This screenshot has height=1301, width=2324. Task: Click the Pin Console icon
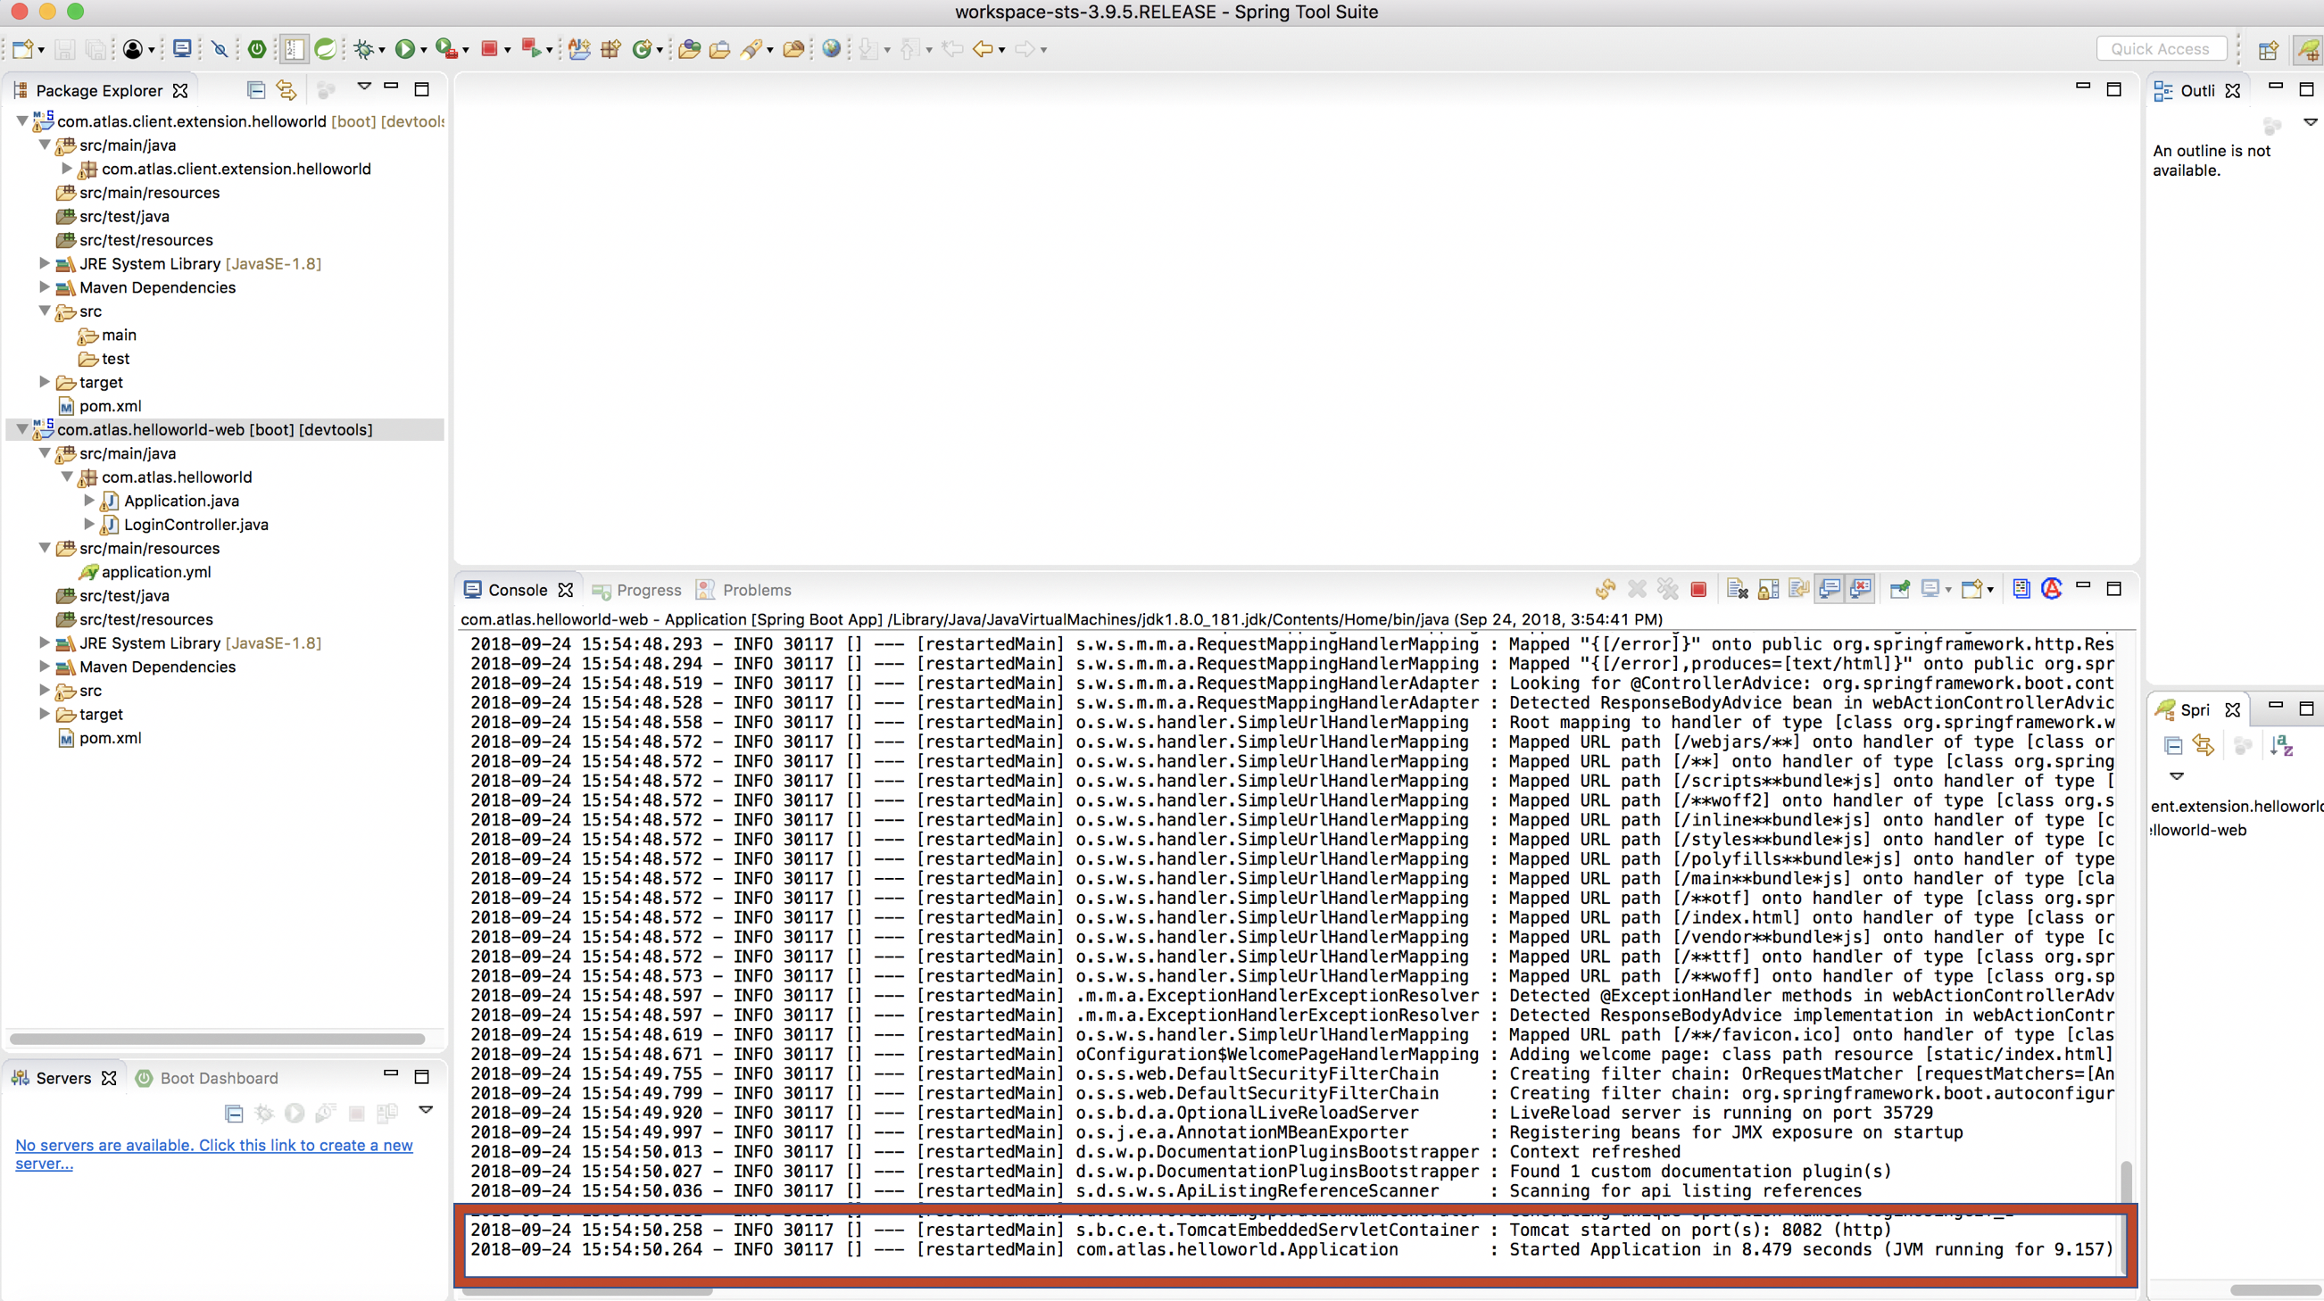click(x=1900, y=589)
